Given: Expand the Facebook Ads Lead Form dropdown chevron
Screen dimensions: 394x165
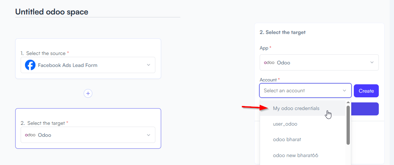Looking at the screenshot, I should 148,65.
